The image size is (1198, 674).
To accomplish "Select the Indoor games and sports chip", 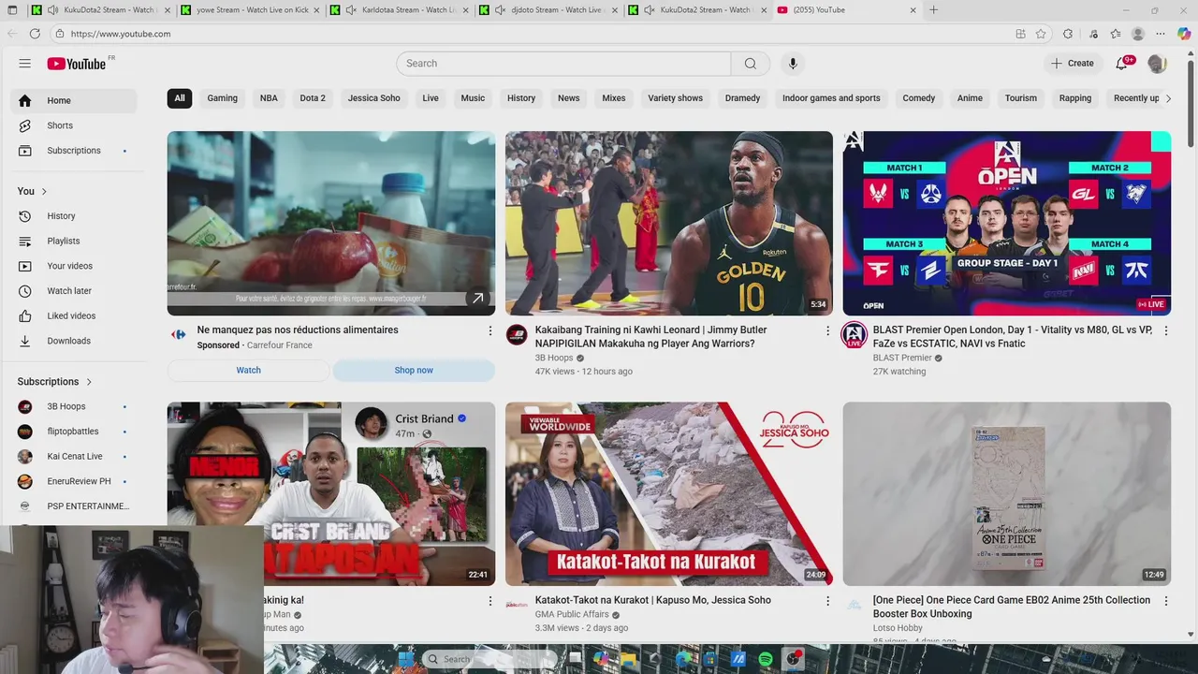I will click(x=831, y=98).
